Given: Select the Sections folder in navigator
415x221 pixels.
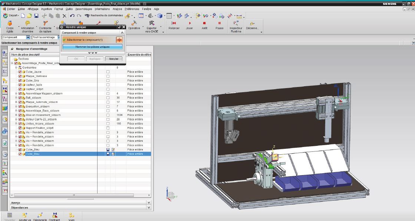Looking at the screenshot, I should pos(23,59).
